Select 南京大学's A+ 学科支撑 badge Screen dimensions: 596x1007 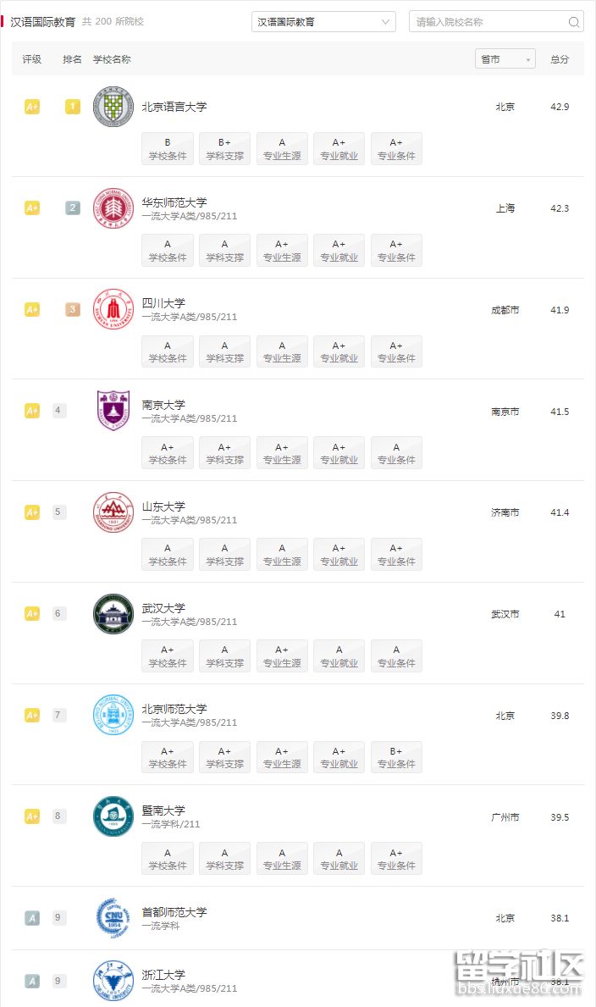(x=225, y=453)
